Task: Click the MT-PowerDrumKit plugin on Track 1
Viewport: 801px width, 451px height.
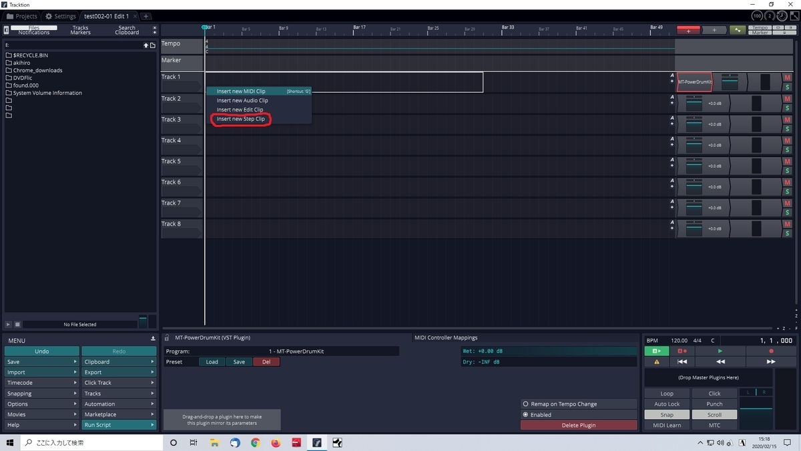Action: point(694,82)
